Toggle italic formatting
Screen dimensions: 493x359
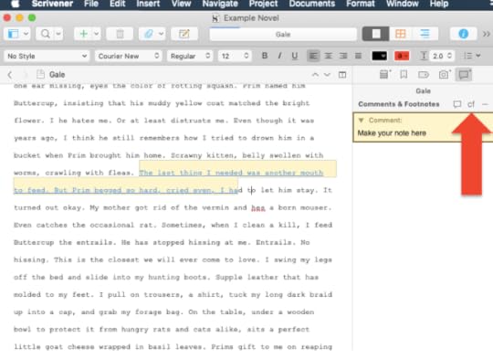pos(279,56)
